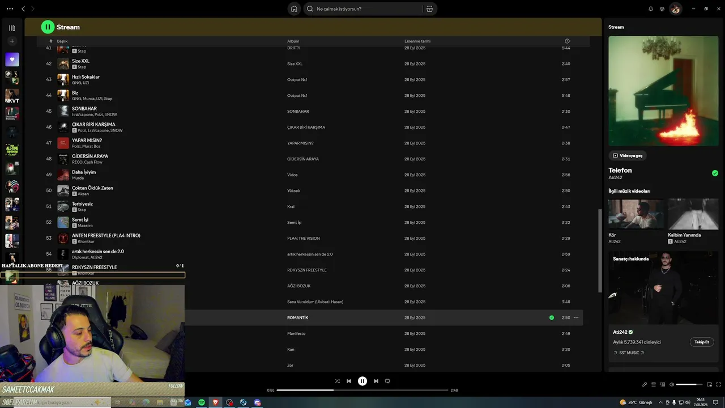Open the SST MUSIC label link
This screenshot has height=408, width=725.
(x=629, y=353)
